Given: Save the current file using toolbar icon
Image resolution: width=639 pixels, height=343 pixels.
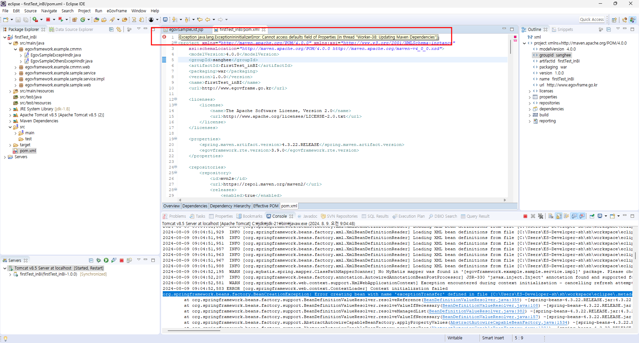Looking at the screenshot, I should 18,19.
